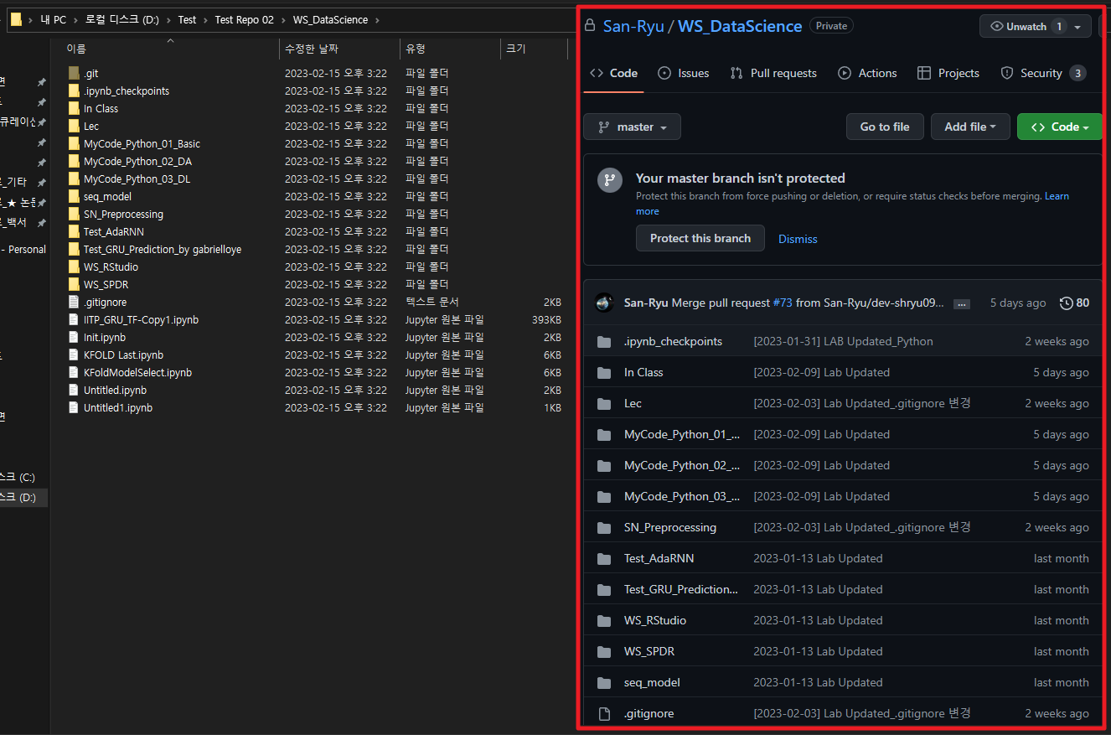The width and height of the screenshot is (1111, 735).
Task: Select the In Class folder icon in Explorer
Action: pos(74,108)
